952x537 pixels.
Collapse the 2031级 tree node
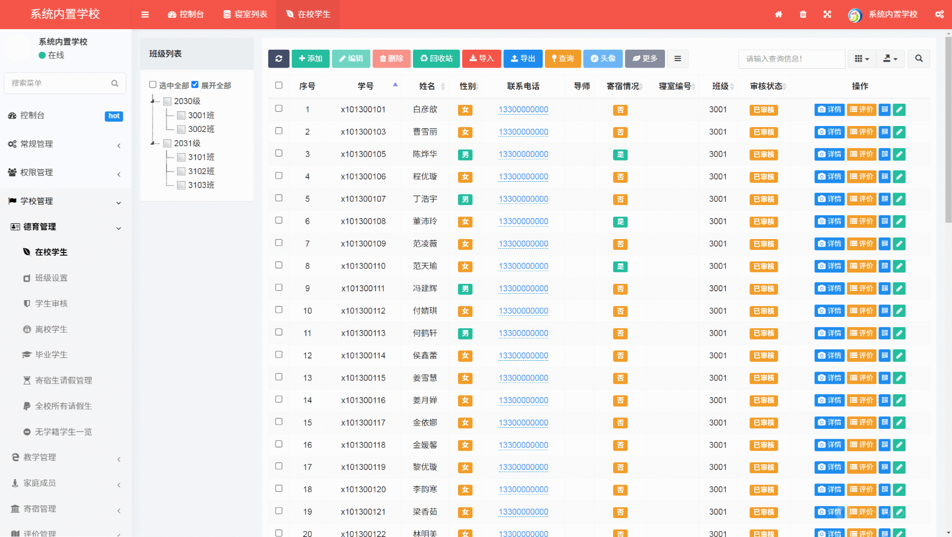click(x=154, y=143)
